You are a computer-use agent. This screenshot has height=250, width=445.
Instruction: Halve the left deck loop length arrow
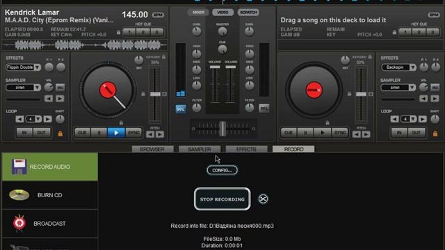[x=19, y=119]
